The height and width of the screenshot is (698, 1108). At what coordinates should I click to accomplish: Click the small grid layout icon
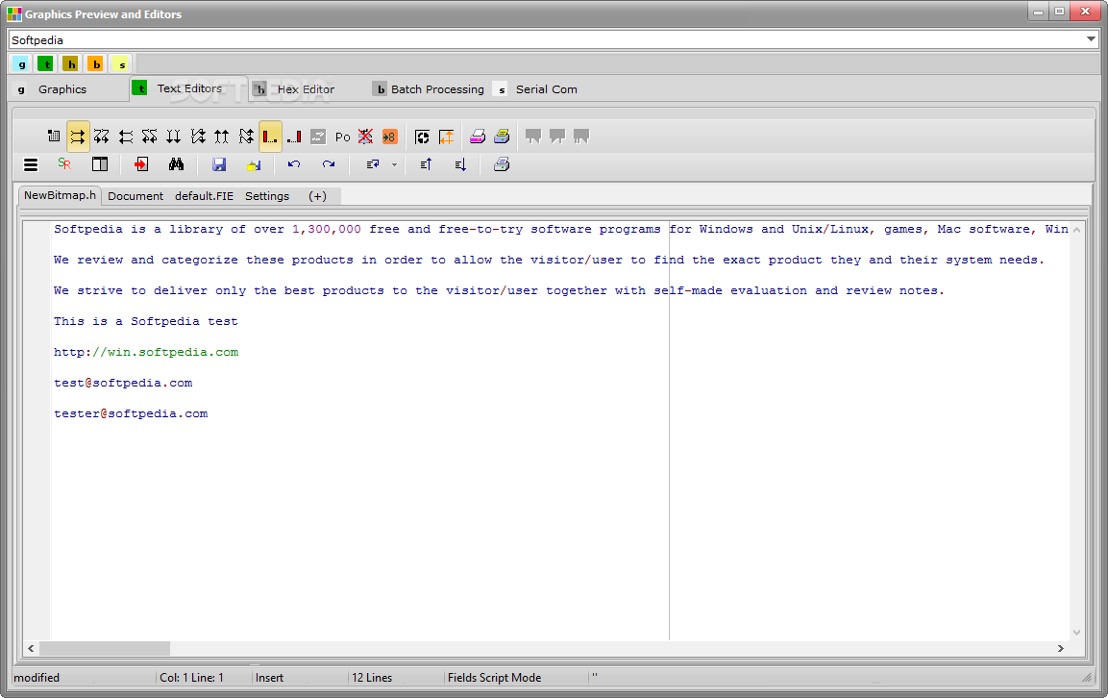tap(54, 136)
